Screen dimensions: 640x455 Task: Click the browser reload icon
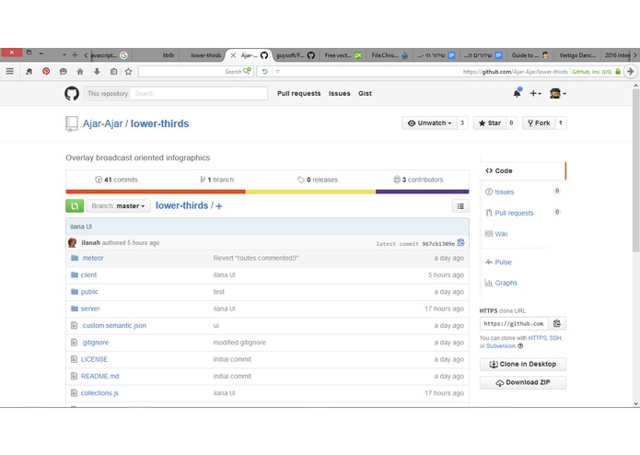264,72
